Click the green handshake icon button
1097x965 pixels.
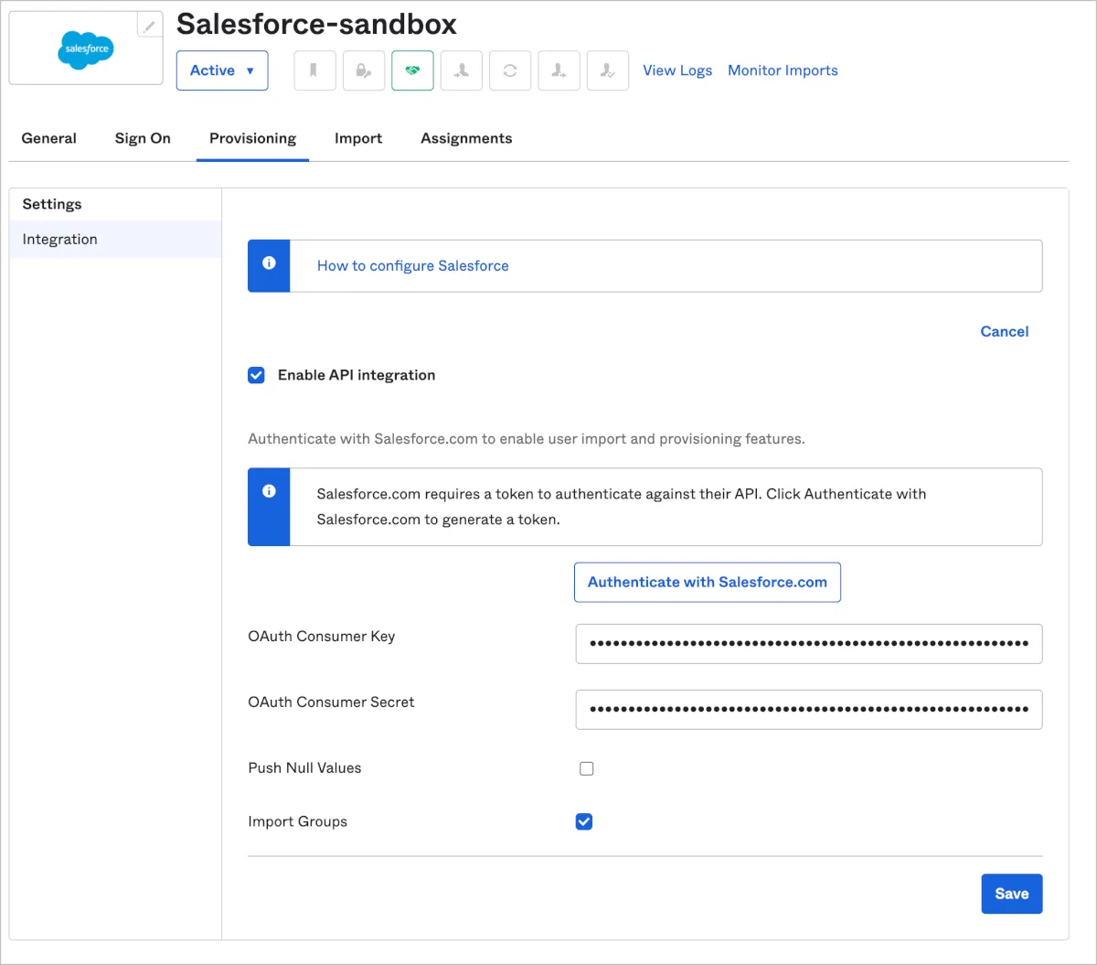412,70
